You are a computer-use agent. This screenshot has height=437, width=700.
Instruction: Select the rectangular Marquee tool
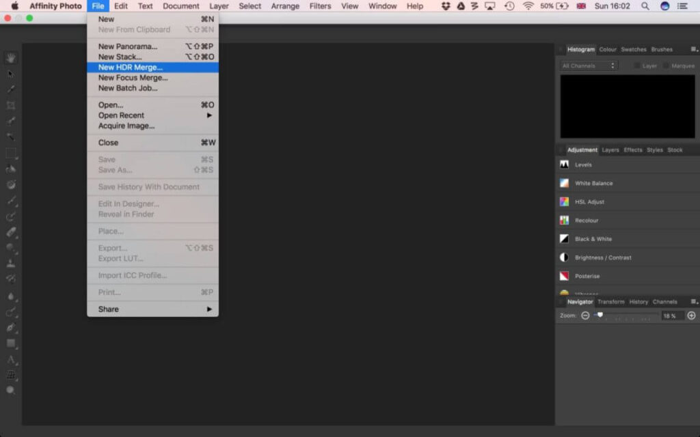click(x=11, y=152)
